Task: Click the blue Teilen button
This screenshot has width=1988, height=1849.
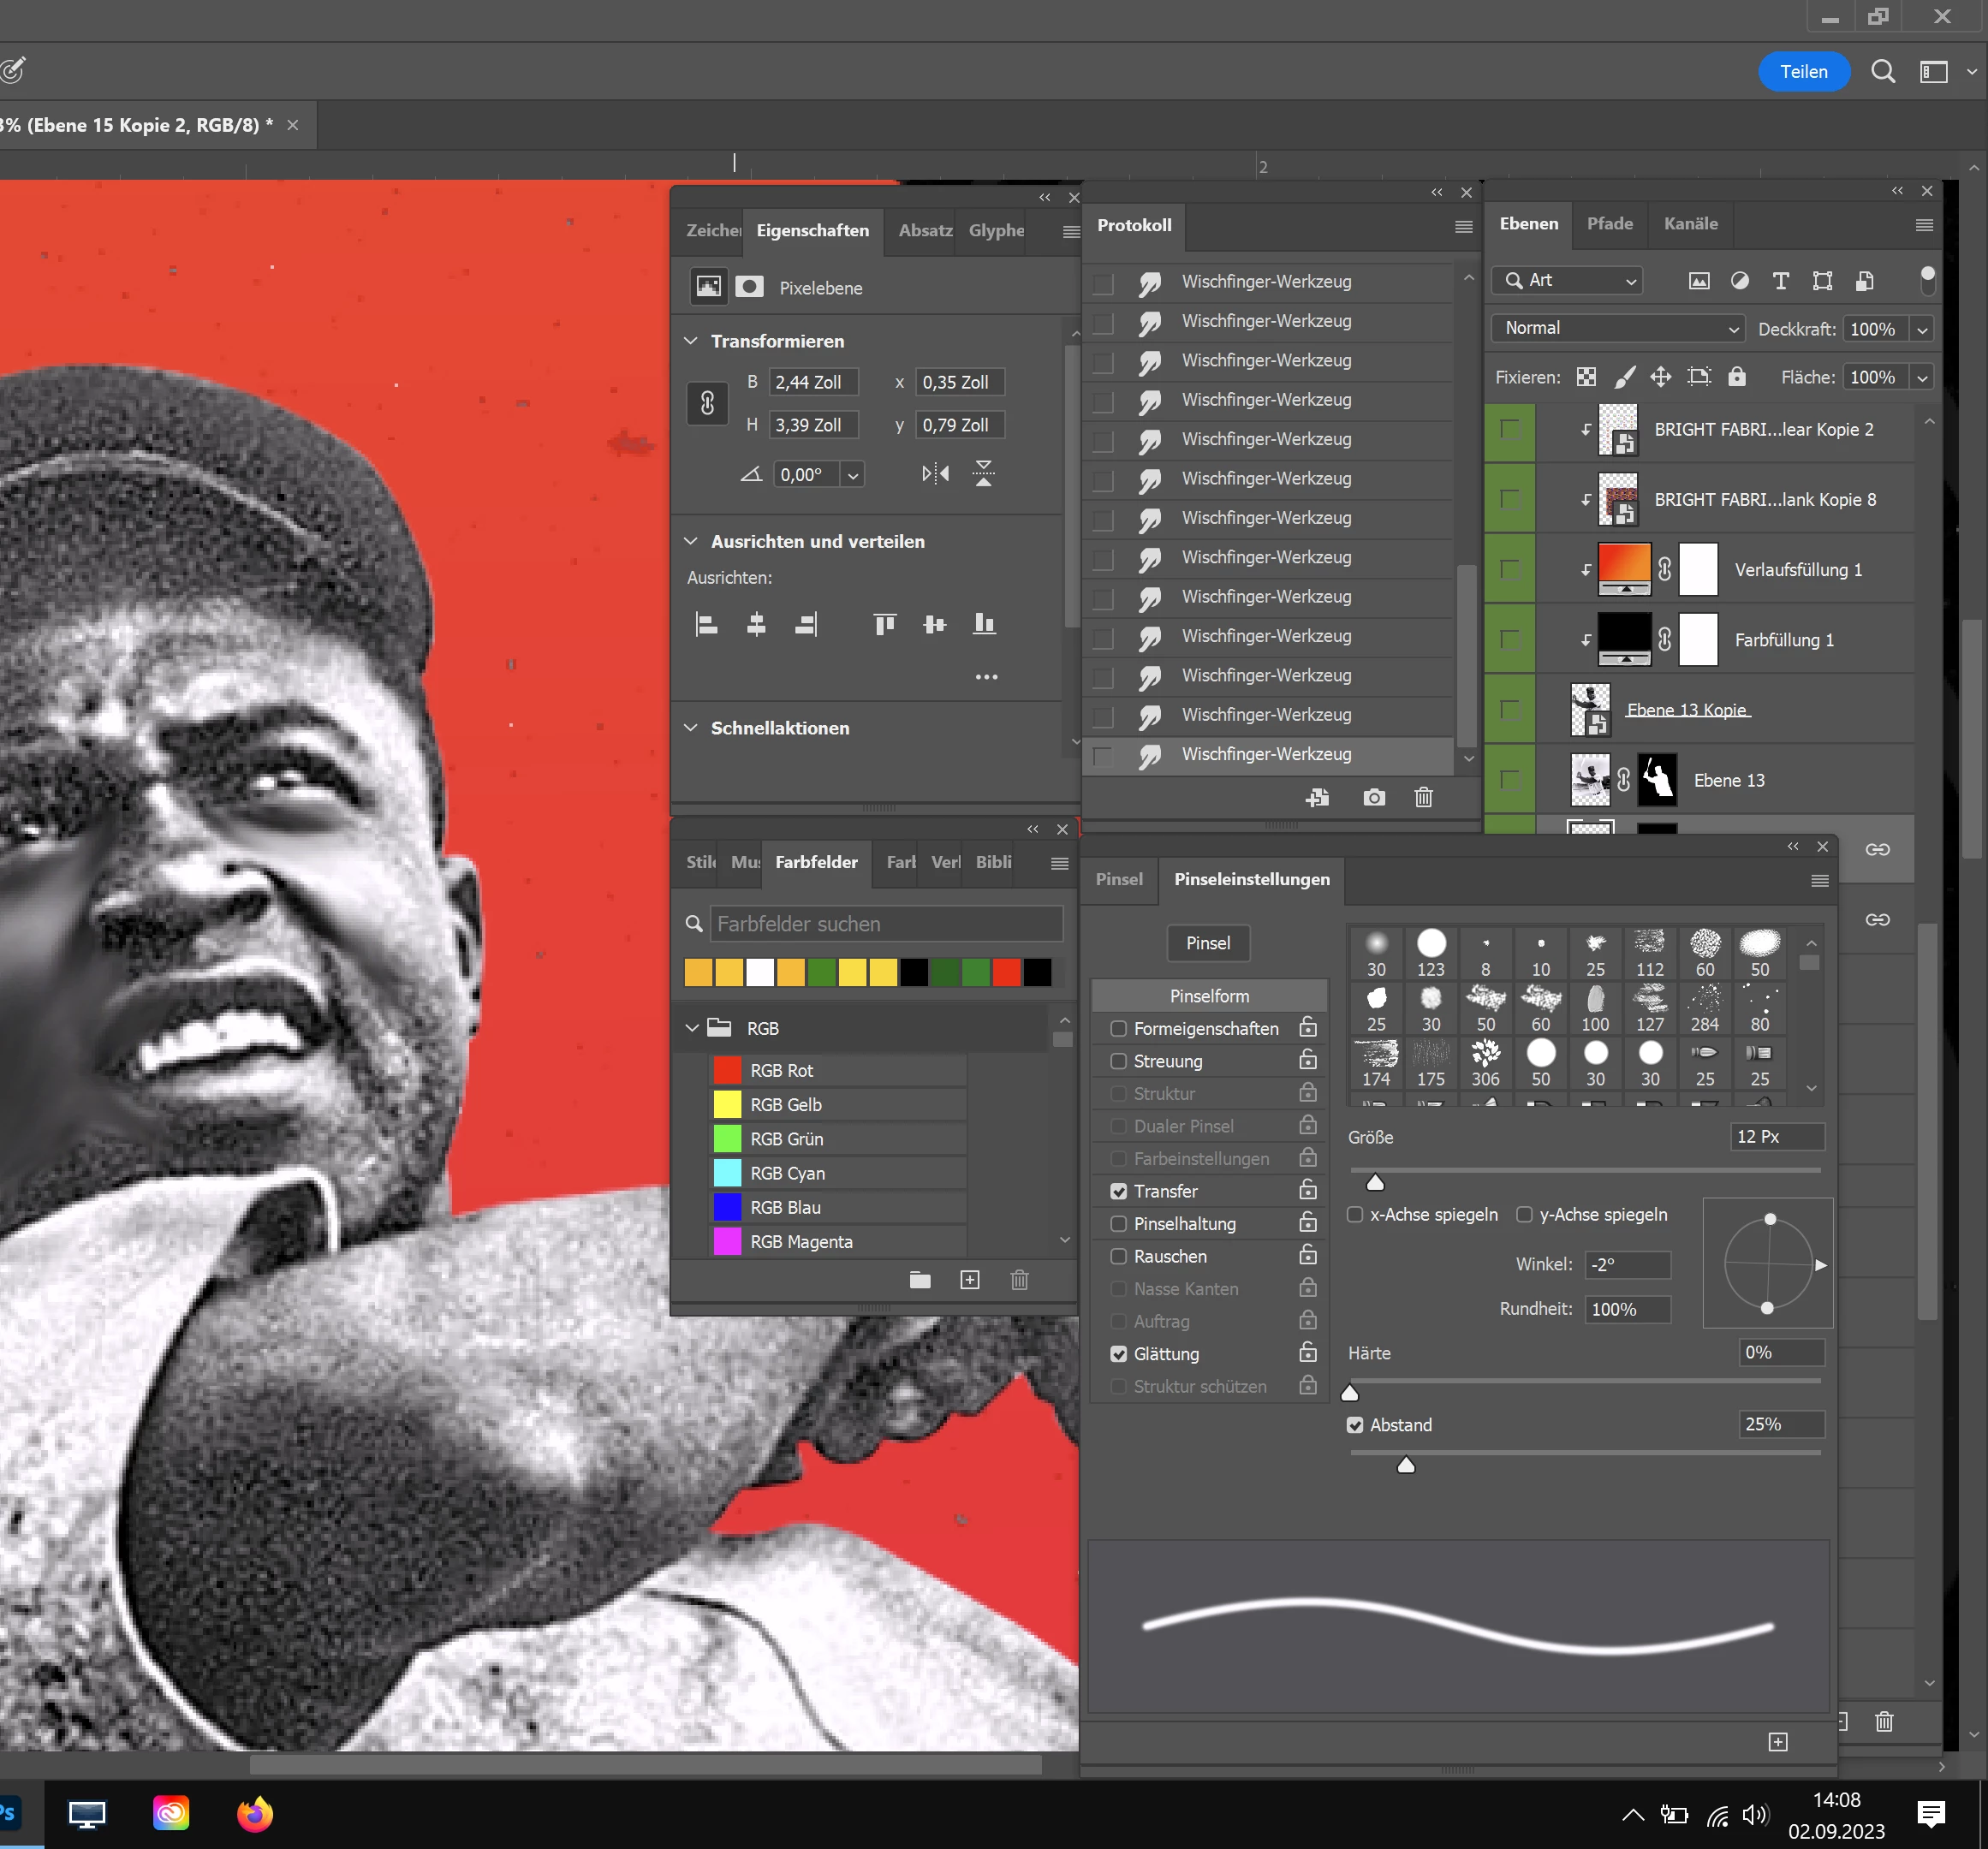Action: pos(1803,72)
